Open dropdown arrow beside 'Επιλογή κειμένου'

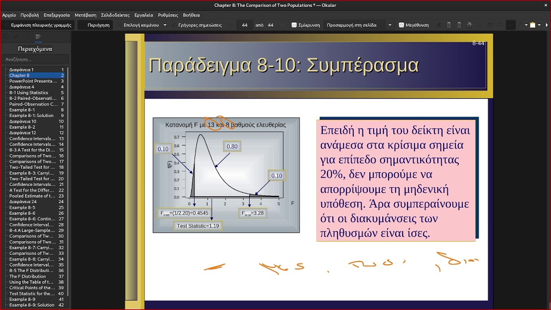point(164,25)
